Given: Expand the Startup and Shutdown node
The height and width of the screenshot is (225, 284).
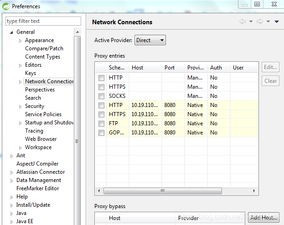Looking at the screenshot, I should [x=20, y=123].
